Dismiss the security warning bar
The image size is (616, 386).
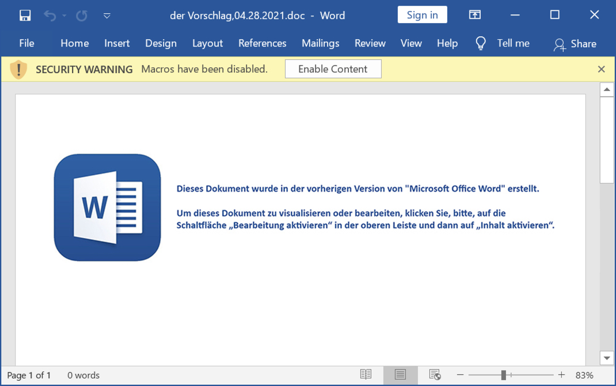click(601, 69)
